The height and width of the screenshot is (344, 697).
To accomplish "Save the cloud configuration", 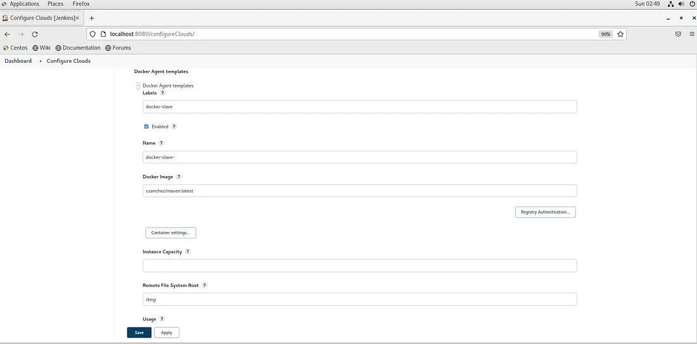I will tap(139, 333).
